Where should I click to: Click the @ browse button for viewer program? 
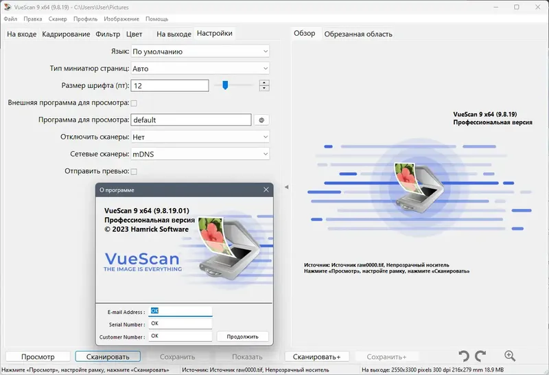(261, 120)
